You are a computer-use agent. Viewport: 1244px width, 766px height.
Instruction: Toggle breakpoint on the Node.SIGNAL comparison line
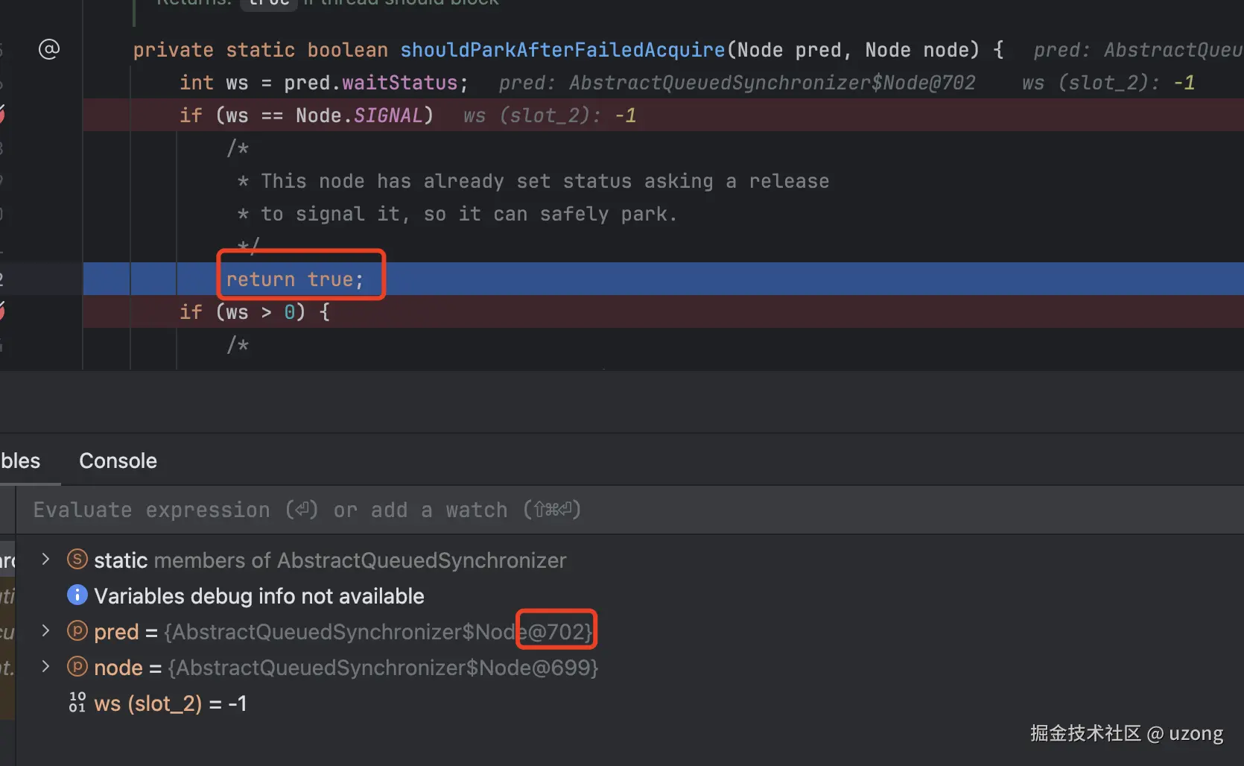pos(1,115)
